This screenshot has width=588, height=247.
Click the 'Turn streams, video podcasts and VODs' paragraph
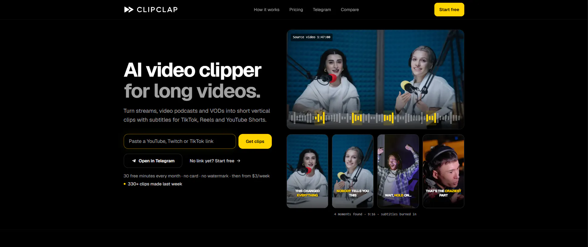[197, 115]
